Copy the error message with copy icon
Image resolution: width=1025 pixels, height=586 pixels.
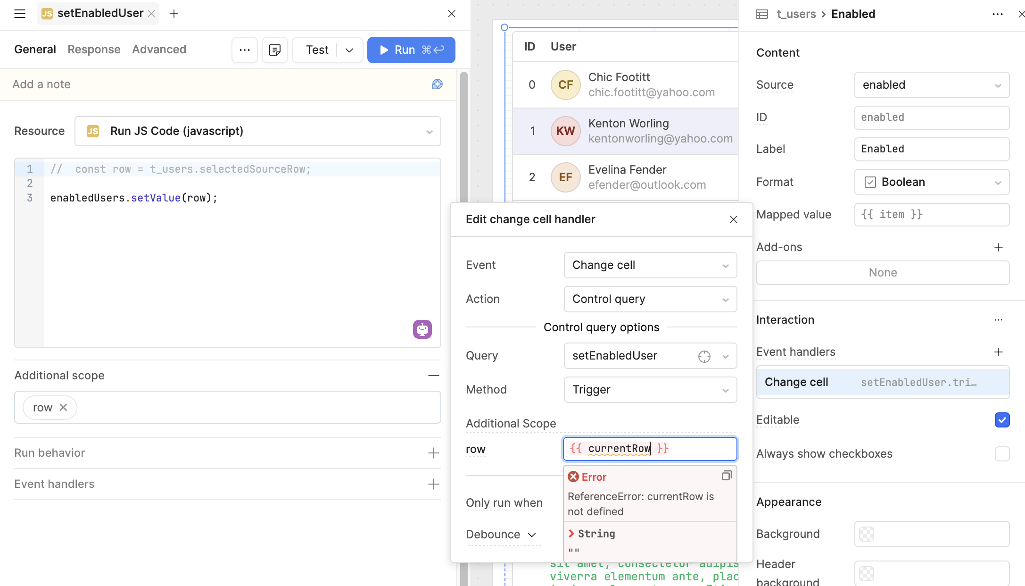coord(726,476)
